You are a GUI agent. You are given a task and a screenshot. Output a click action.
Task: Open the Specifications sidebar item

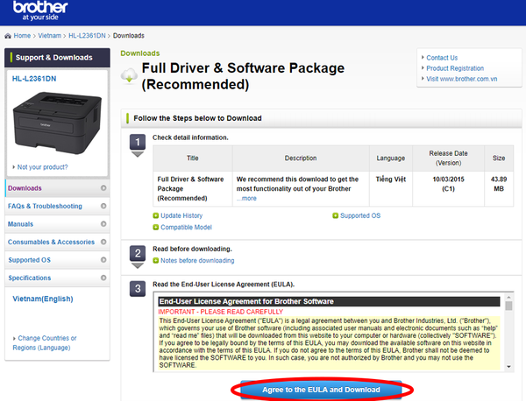[57, 278]
